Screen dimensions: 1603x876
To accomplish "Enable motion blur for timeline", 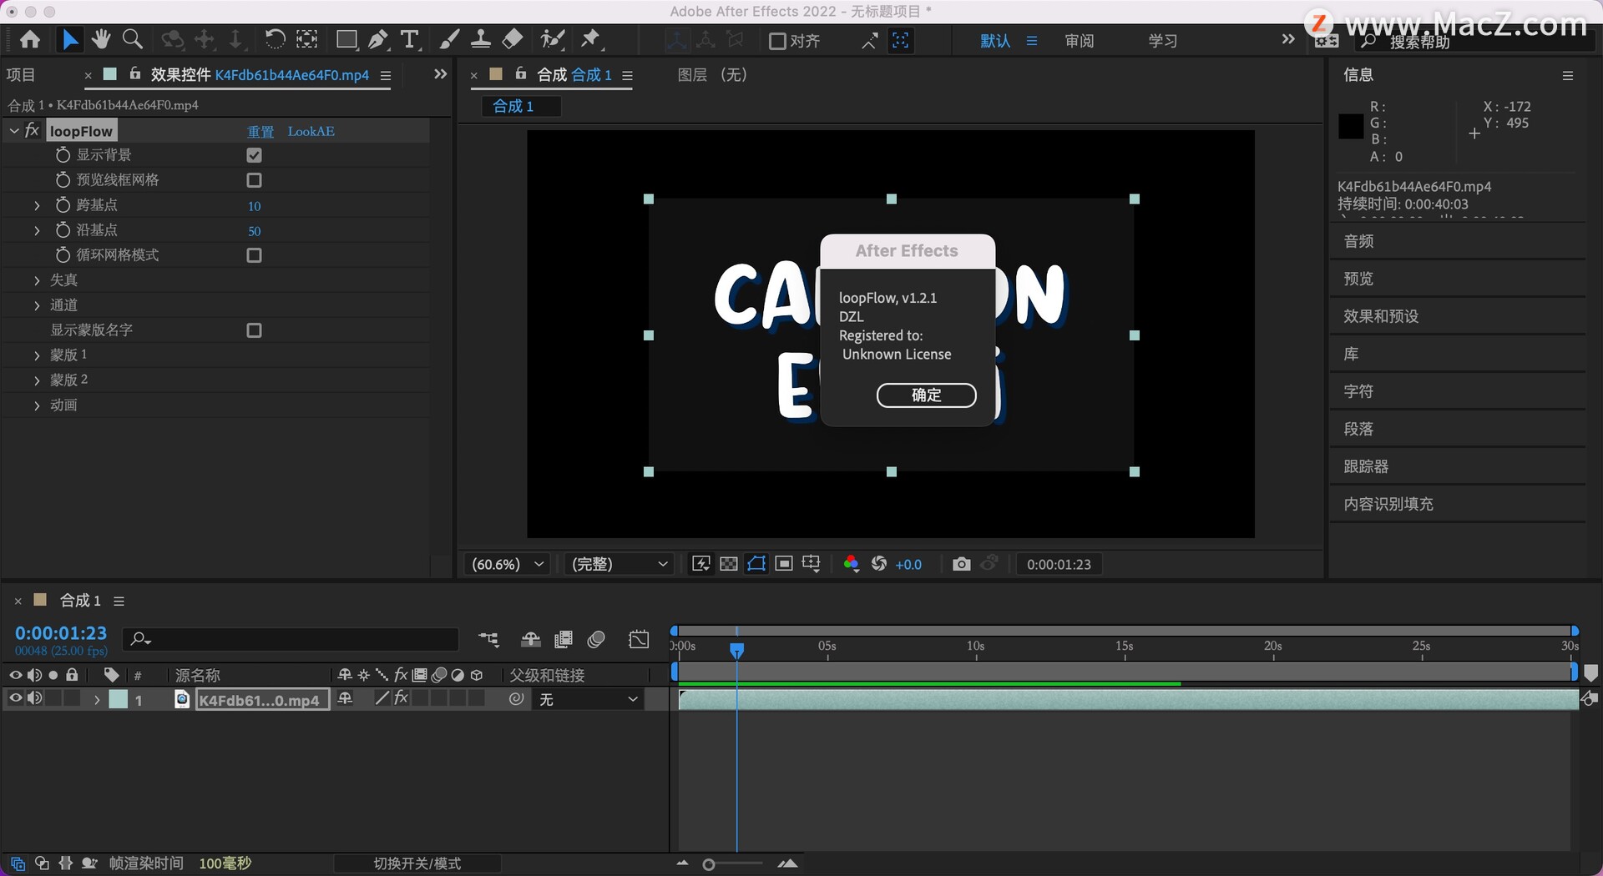I will tap(596, 640).
